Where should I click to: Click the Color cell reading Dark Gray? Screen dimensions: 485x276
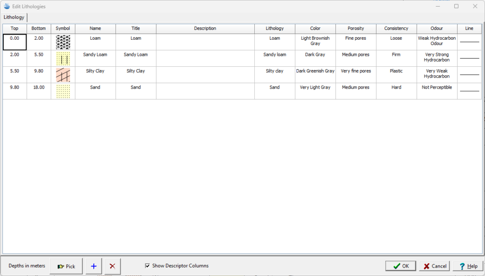315,55
